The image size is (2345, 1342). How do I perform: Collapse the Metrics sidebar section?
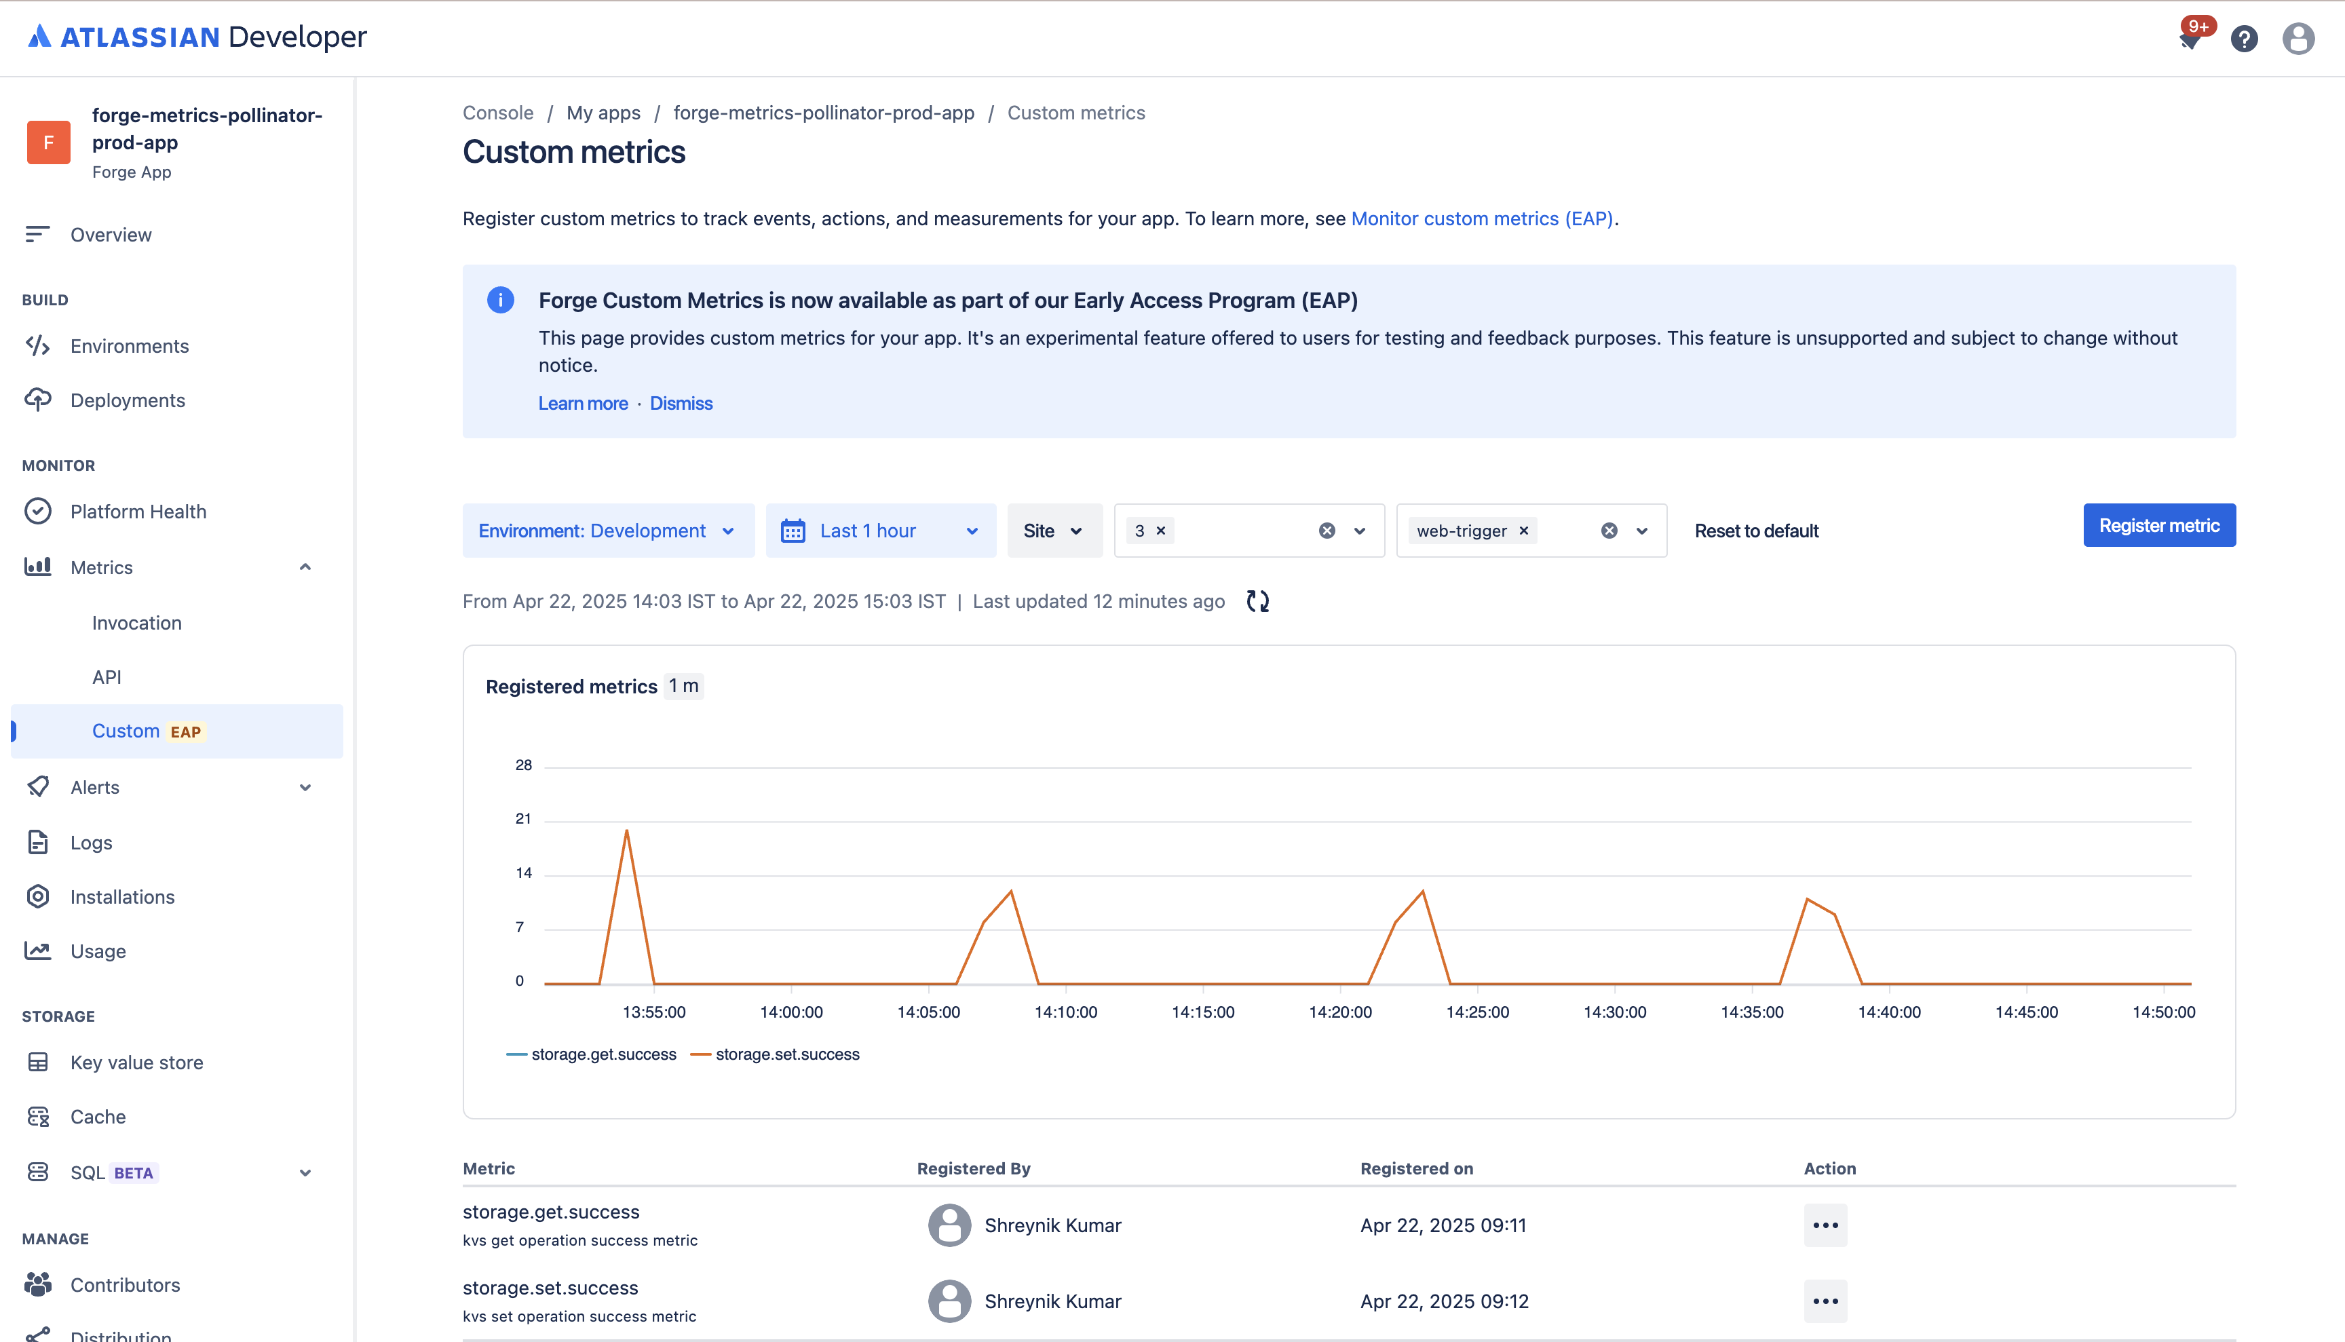click(305, 567)
